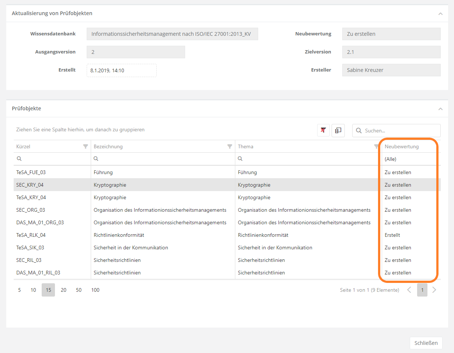Screen dimensions: 454x353
Task: Click the next page arrow
Action: [x=434, y=290]
